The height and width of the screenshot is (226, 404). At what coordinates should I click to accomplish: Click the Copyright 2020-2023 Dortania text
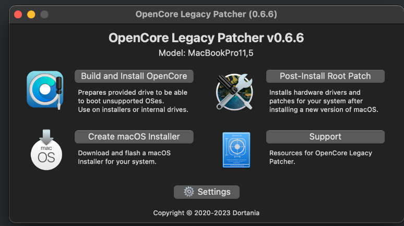point(206,213)
